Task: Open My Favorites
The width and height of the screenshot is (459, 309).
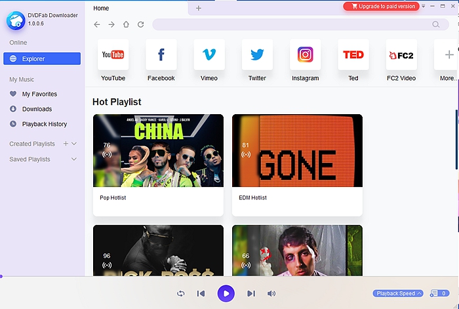Action: pyautogui.click(x=39, y=94)
